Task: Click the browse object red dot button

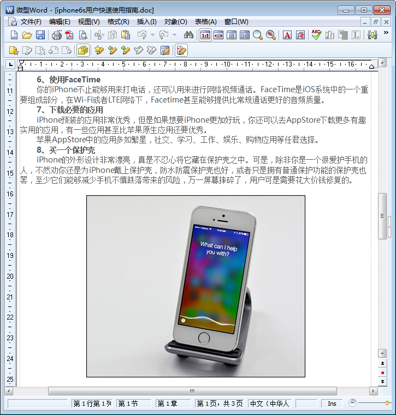Action: [x=382, y=372]
